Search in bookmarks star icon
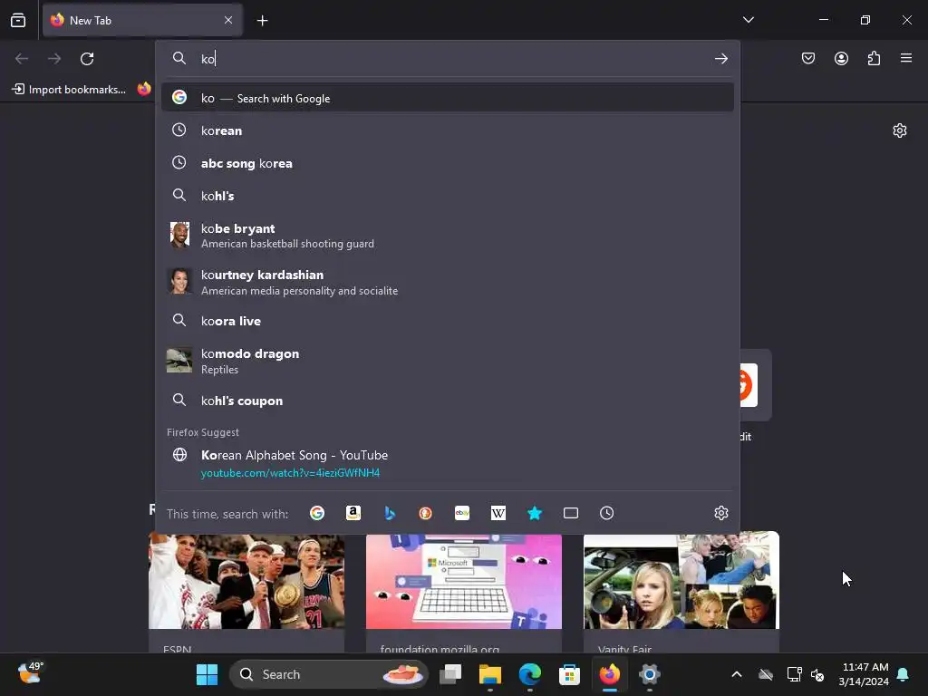Viewport: 928px width, 696px height. pos(535,513)
